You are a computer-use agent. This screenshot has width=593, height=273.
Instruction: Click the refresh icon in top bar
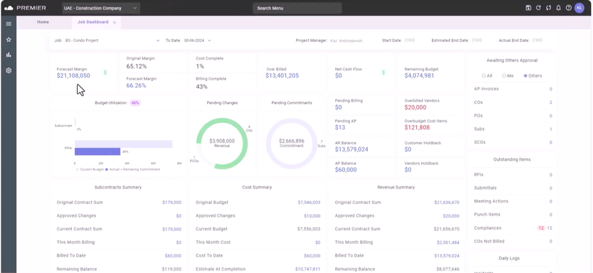(x=538, y=8)
